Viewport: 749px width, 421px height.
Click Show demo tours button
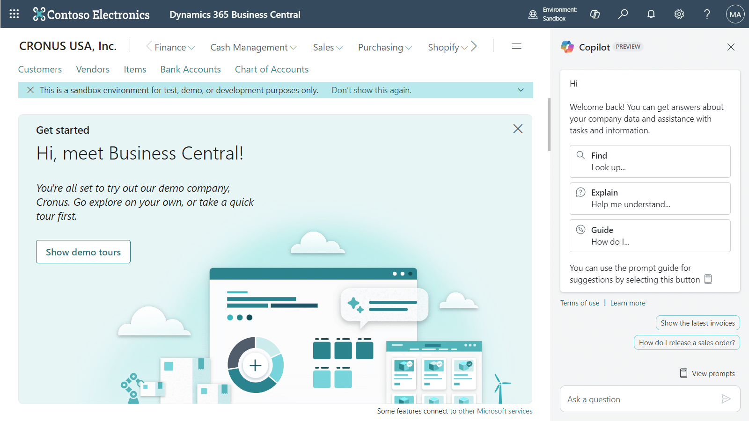point(83,252)
